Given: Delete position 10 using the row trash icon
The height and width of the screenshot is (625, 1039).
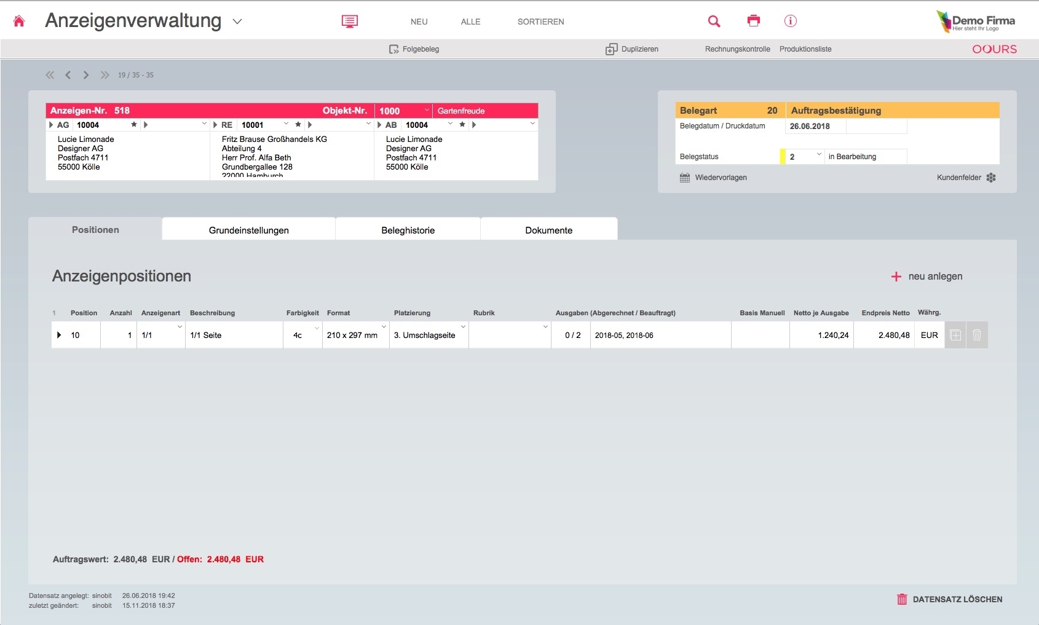Looking at the screenshot, I should 977,335.
